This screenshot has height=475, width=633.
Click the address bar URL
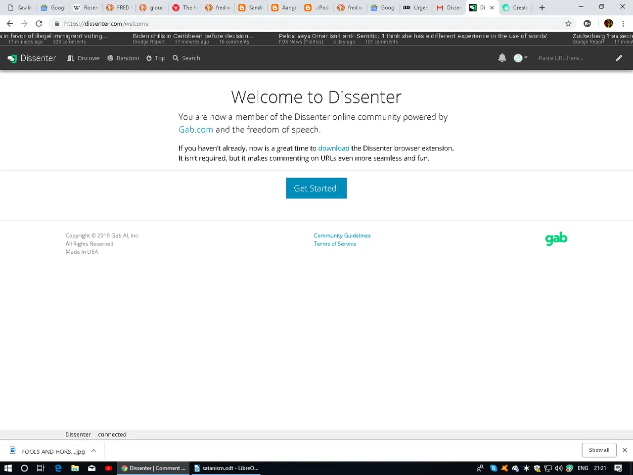[106, 24]
